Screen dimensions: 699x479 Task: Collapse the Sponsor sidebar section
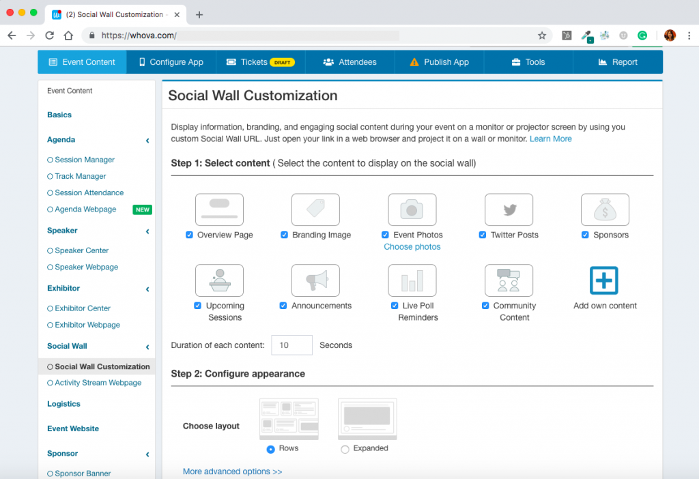click(x=147, y=454)
